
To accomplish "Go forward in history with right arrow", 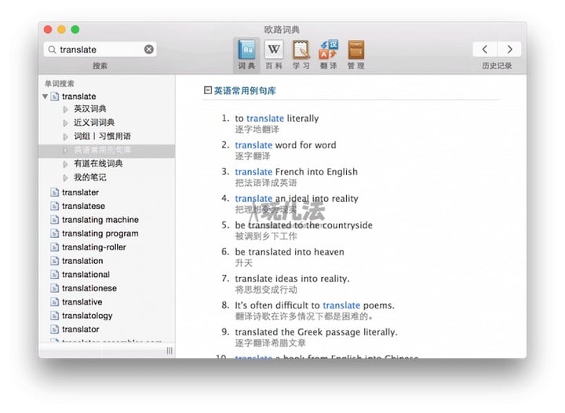I will [509, 49].
